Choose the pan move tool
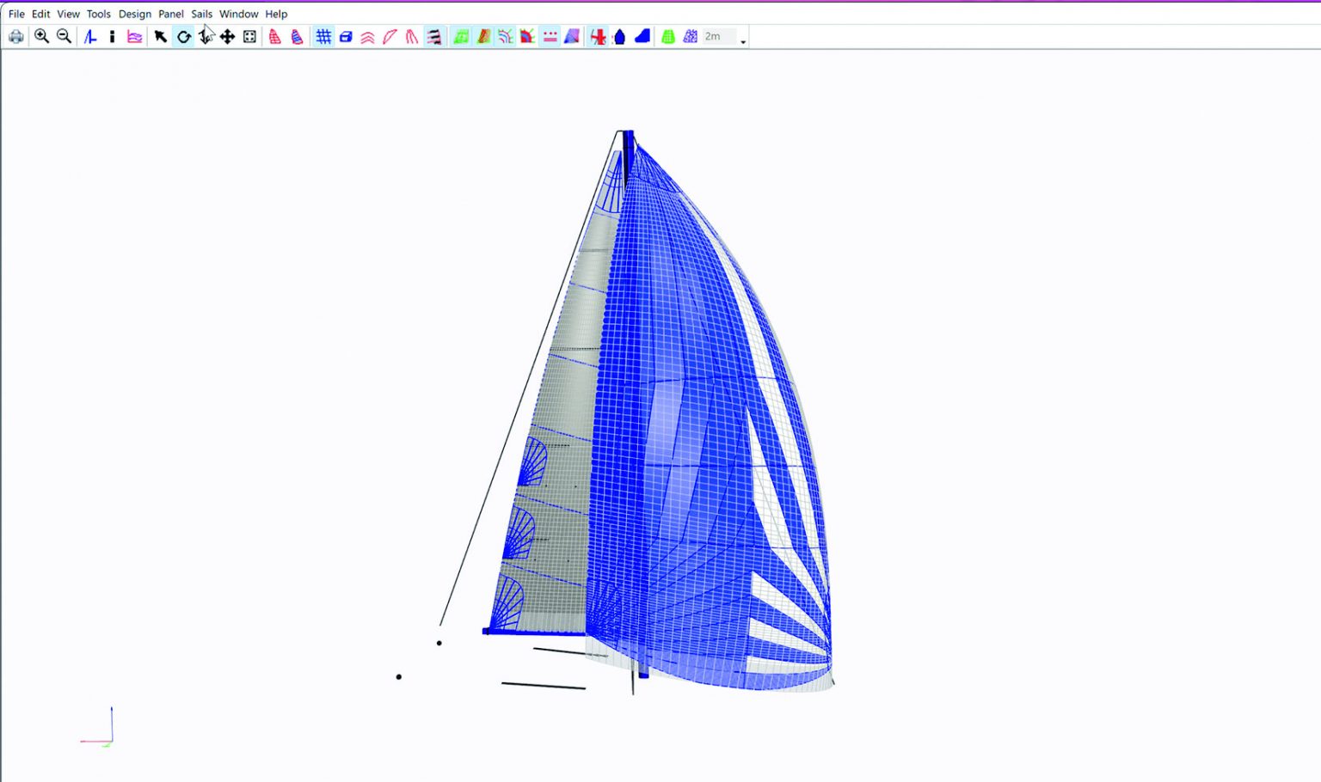 tap(227, 36)
